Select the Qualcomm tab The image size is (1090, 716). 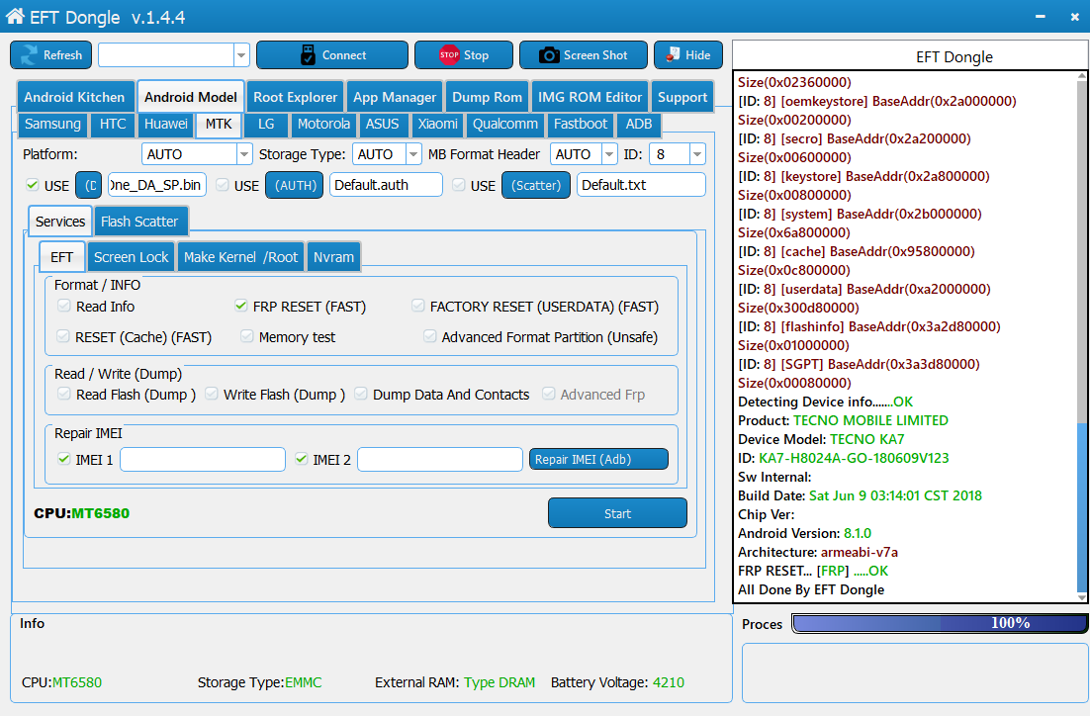click(505, 124)
